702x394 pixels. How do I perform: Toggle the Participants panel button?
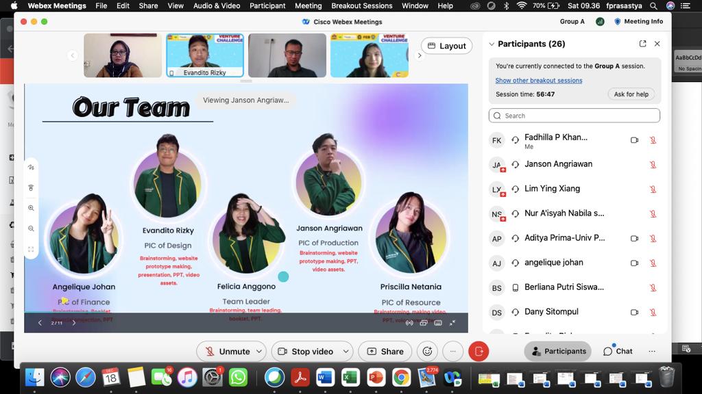click(x=557, y=352)
